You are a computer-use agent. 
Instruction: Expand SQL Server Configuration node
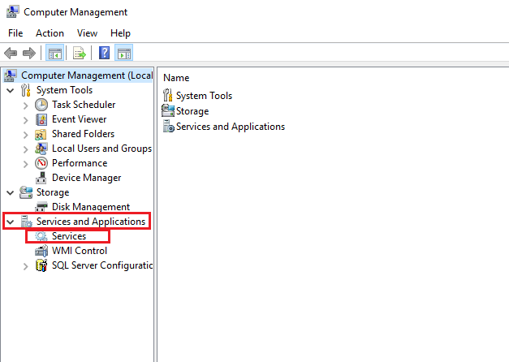pyautogui.click(x=26, y=266)
